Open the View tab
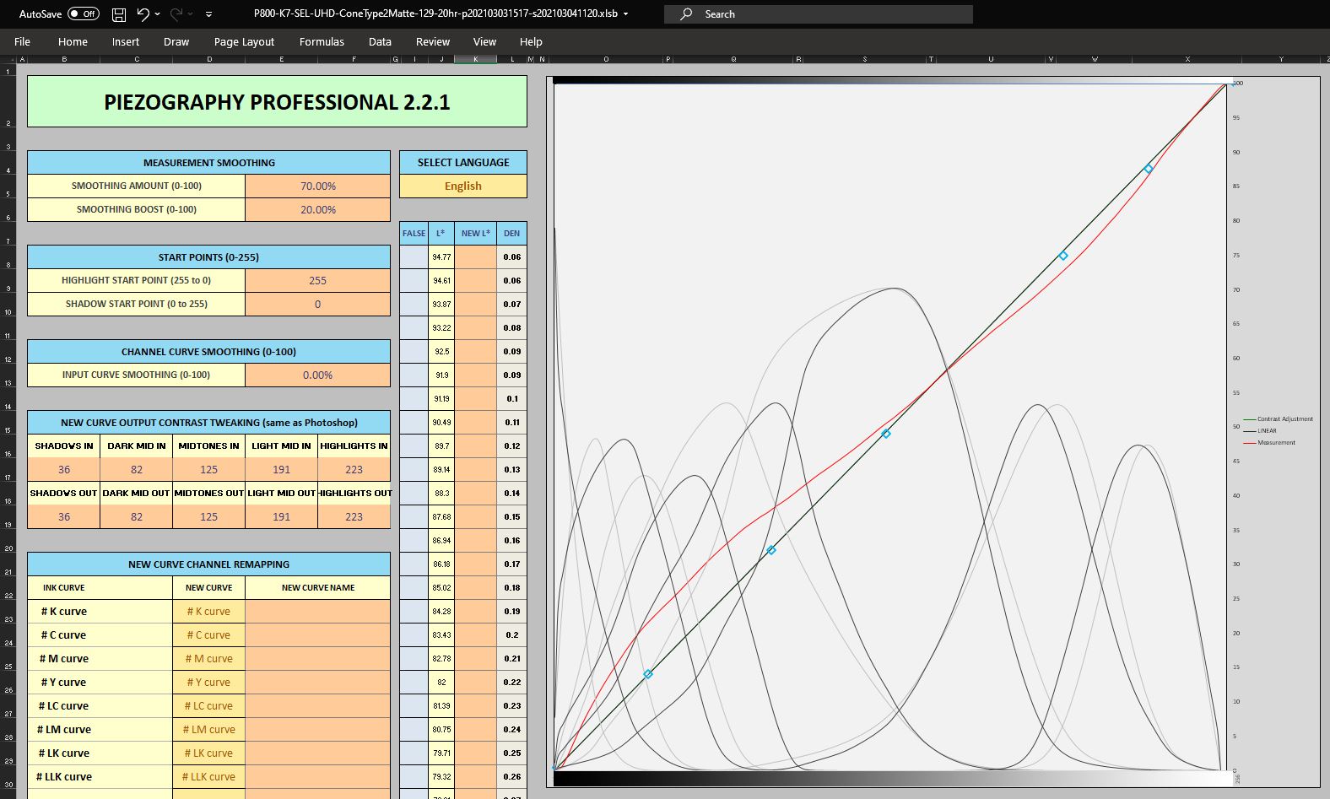 (484, 41)
